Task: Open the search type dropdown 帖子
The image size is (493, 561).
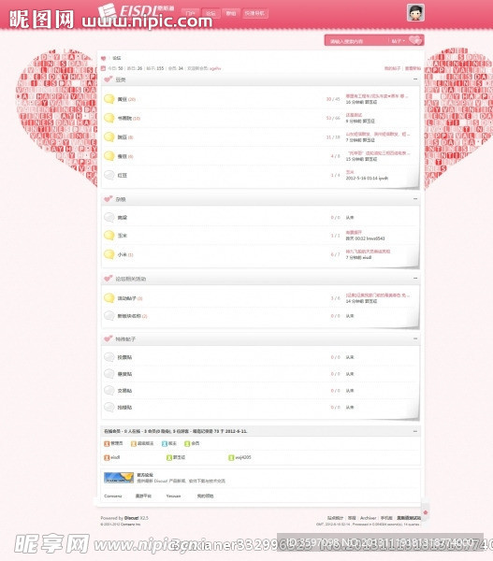Action: 399,41
